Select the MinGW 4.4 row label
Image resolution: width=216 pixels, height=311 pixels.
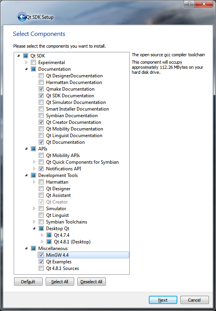[57, 255]
